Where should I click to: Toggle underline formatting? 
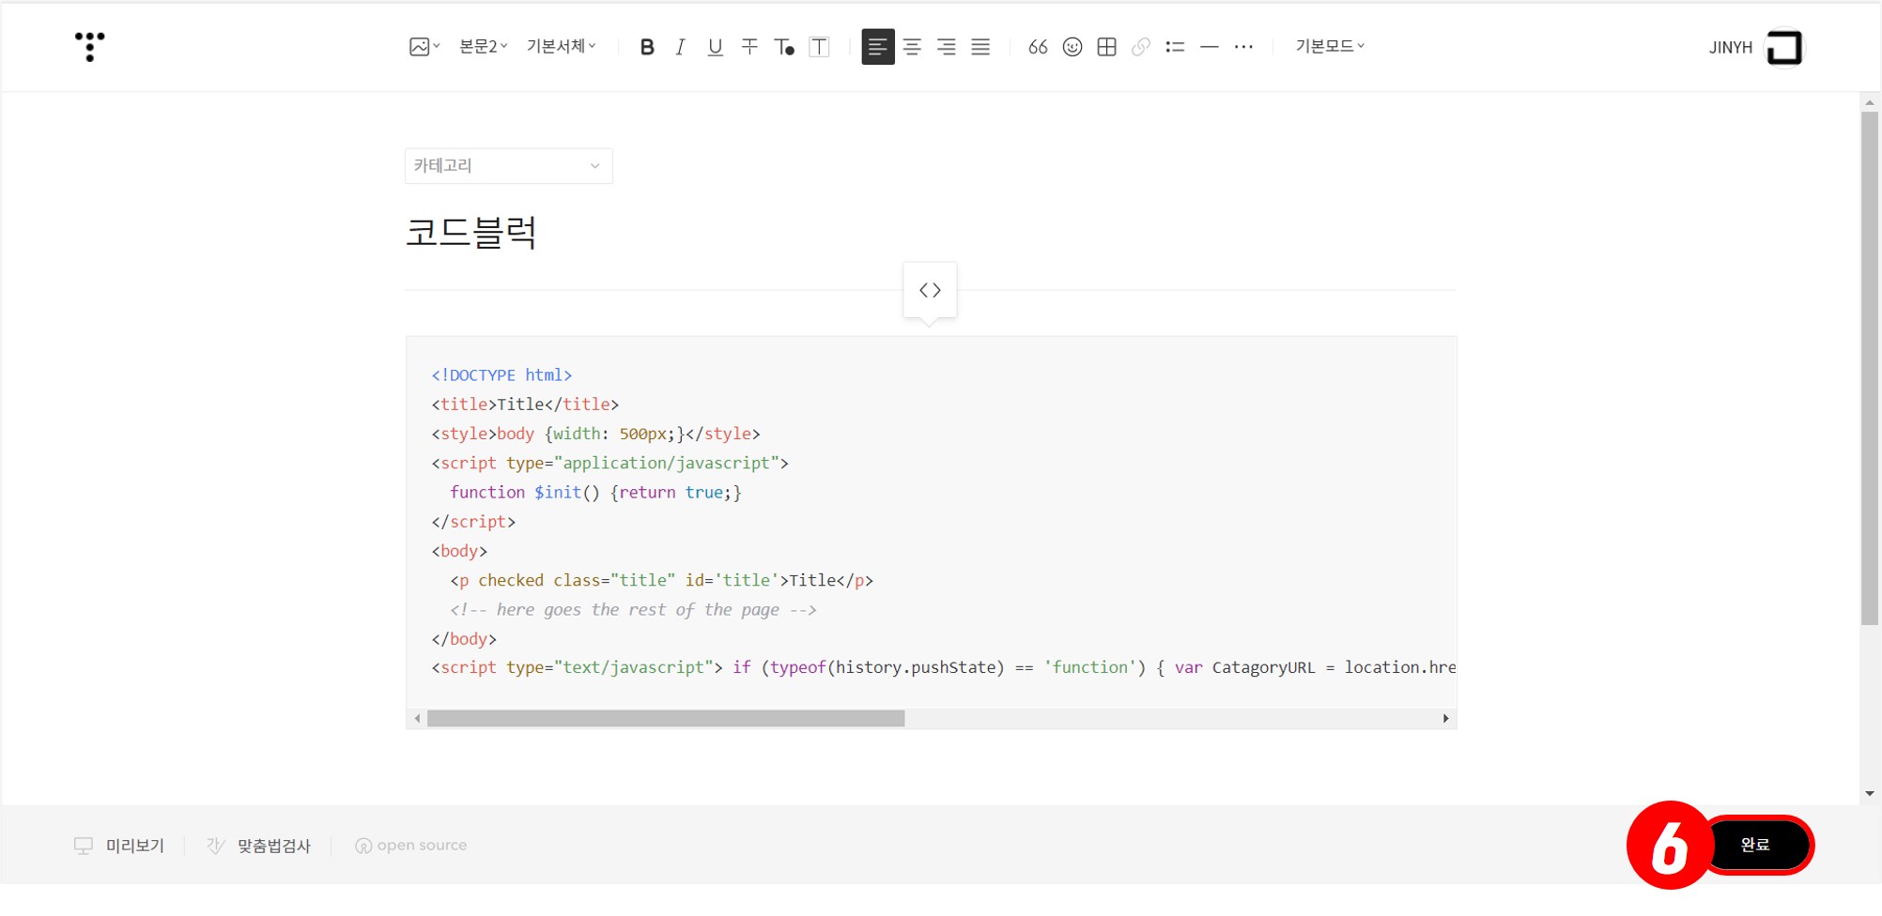click(x=716, y=47)
